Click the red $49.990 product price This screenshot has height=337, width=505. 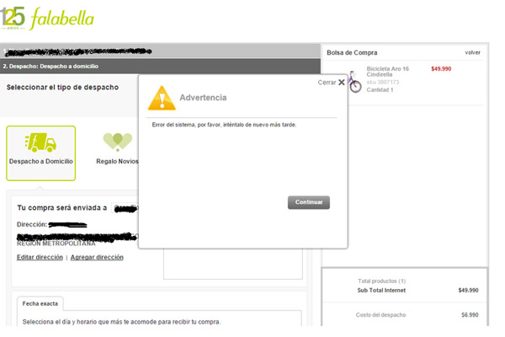pos(441,69)
